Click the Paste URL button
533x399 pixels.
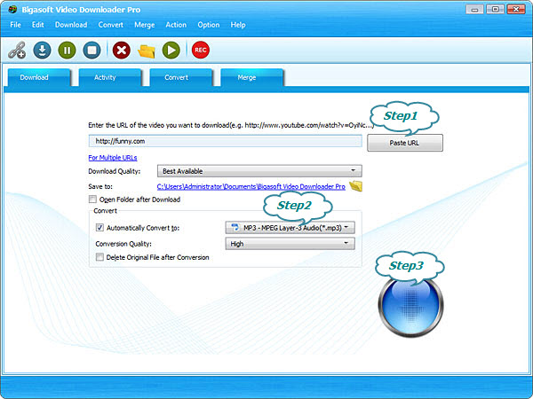tap(405, 143)
